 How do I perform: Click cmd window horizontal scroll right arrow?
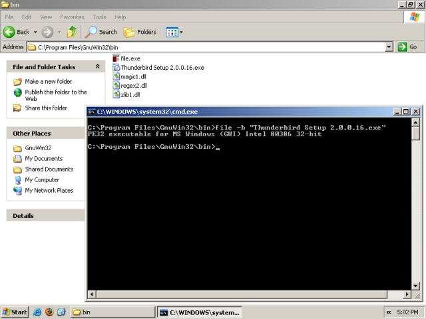pos(407,294)
